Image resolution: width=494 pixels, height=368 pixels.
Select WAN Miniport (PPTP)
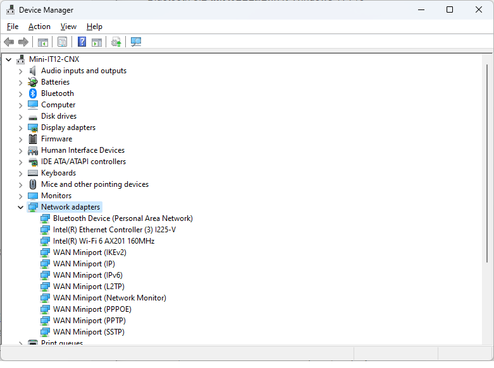[89, 320]
